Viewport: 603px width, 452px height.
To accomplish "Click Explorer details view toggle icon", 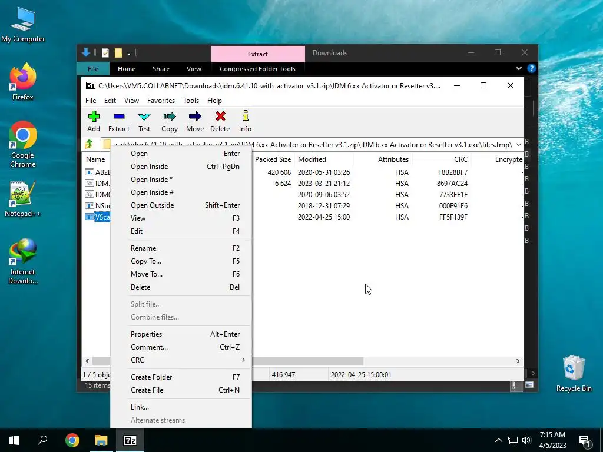I will pos(513,385).
